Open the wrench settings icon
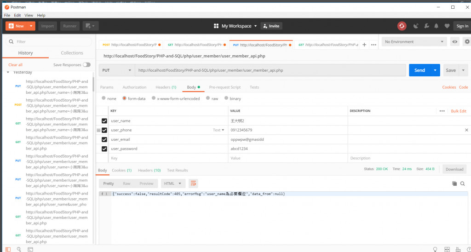This screenshot has width=471, height=252. [426, 26]
